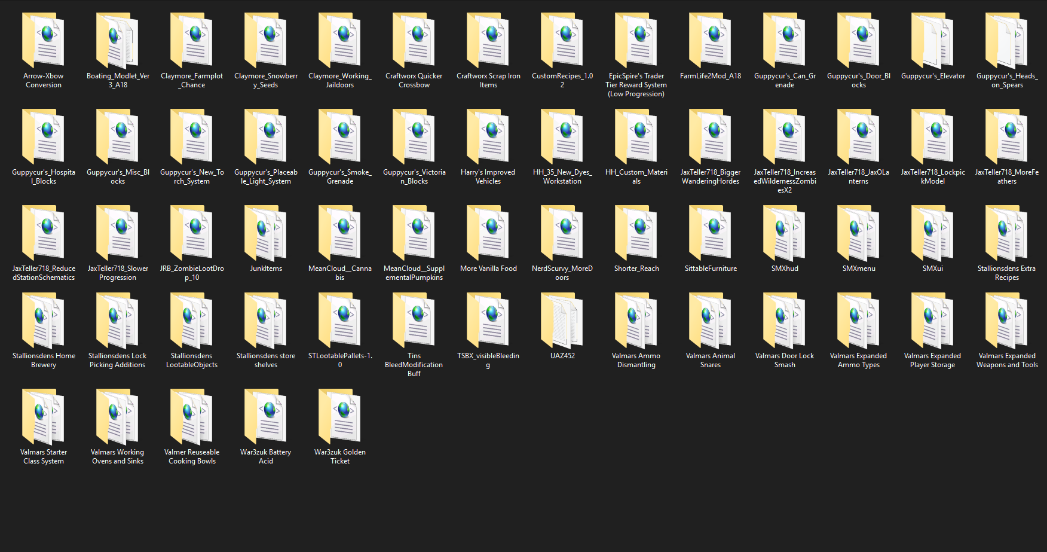
Task: Select the CustomRecipes_1.02 folder icon
Action: [562, 41]
